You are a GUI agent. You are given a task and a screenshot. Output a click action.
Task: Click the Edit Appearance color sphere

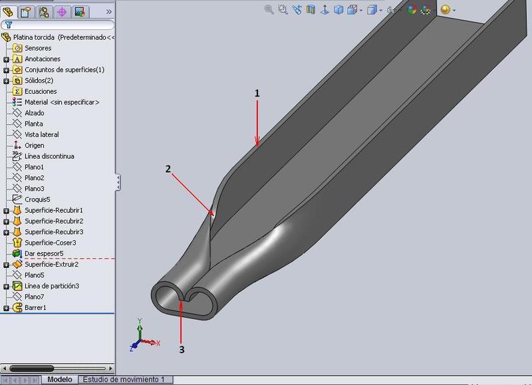tap(412, 9)
